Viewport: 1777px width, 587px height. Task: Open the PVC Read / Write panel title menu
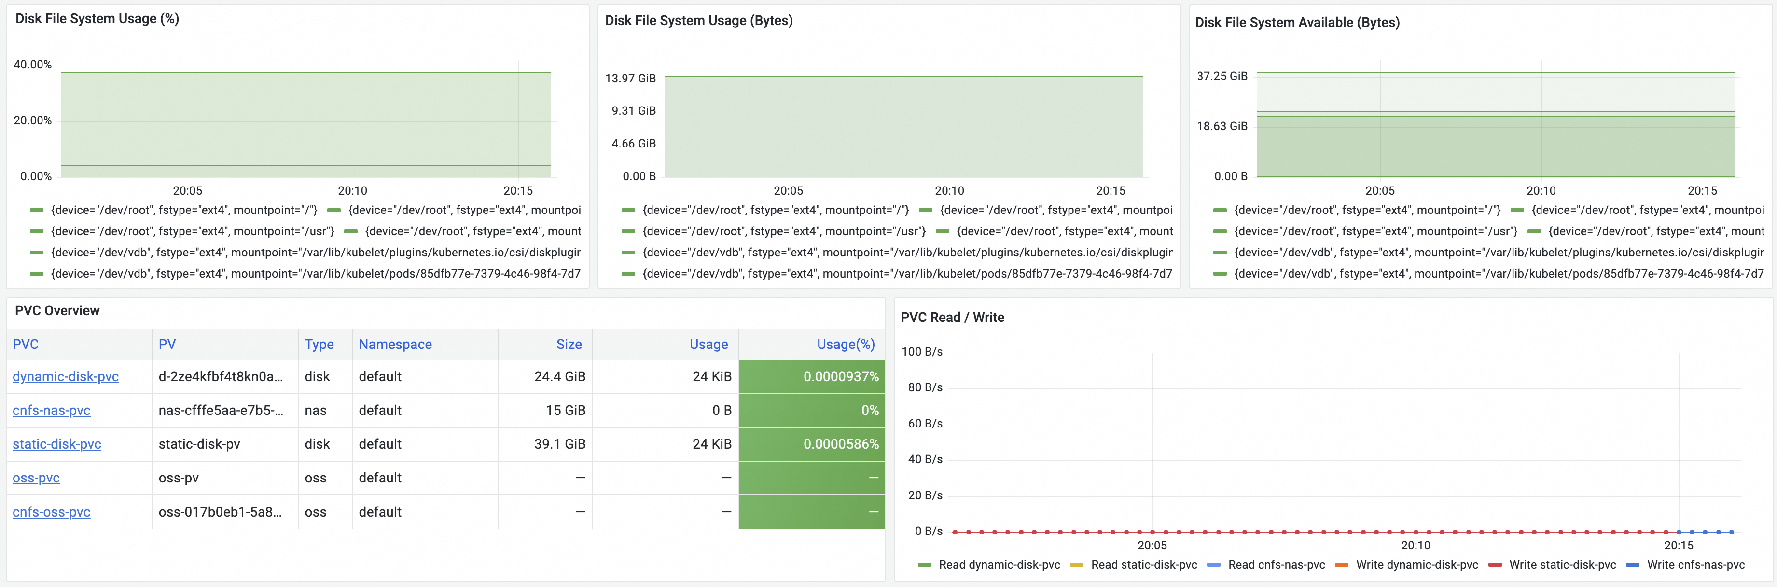click(x=952, y=318)
